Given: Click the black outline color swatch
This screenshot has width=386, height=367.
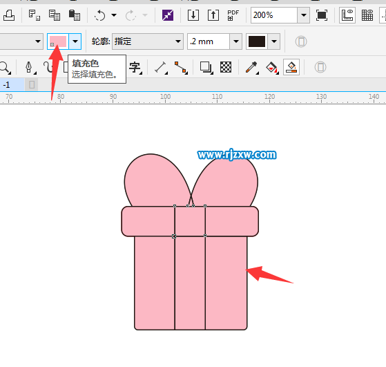Looking at the screenshot, I should (257, 41).
